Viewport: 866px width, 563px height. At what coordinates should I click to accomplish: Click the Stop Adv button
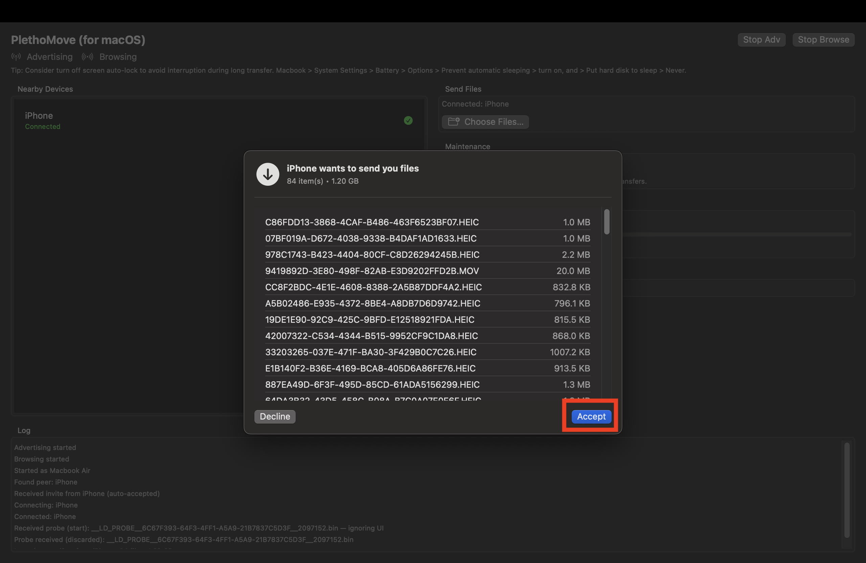[x=761, y=40]
